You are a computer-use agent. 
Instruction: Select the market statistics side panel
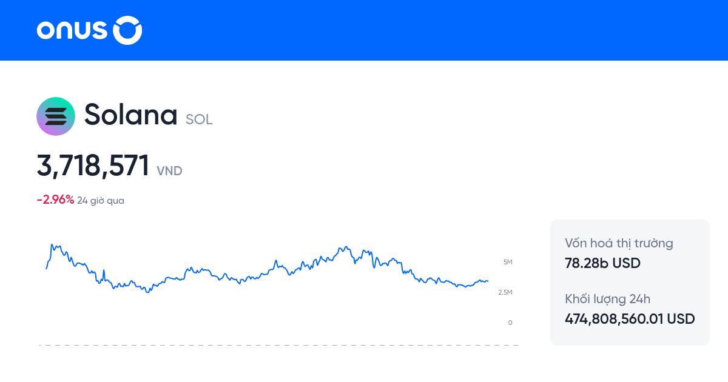pyautogui.click(x=630, y=283)
